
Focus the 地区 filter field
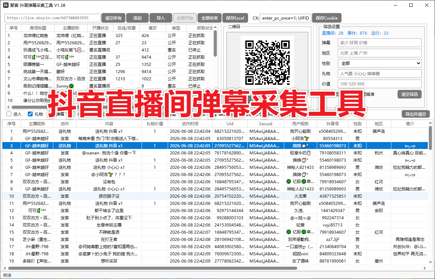380,53
